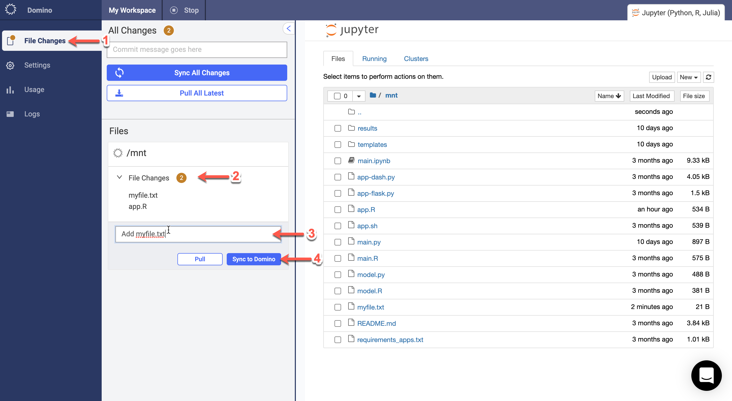Viewport: 732px width, 401px height.
Task: Click the Pull All Latest download icon
Action: coord(119,93)
